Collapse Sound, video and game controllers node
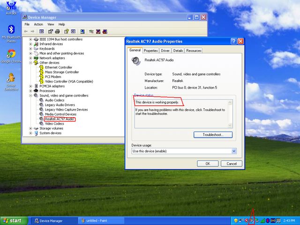 (x=30, y=96)
